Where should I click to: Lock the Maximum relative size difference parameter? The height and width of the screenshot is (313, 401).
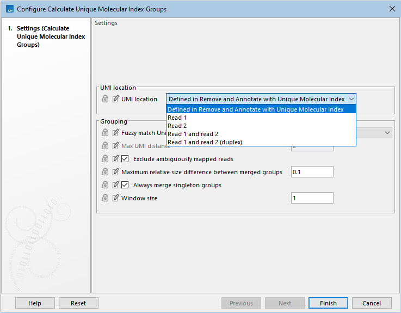[x=106, y=172]
